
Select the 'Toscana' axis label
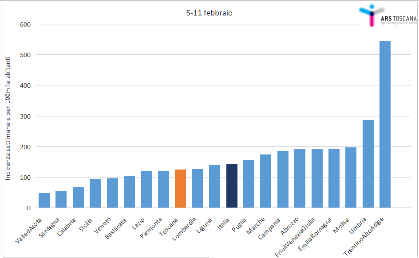tap(168, 227)
